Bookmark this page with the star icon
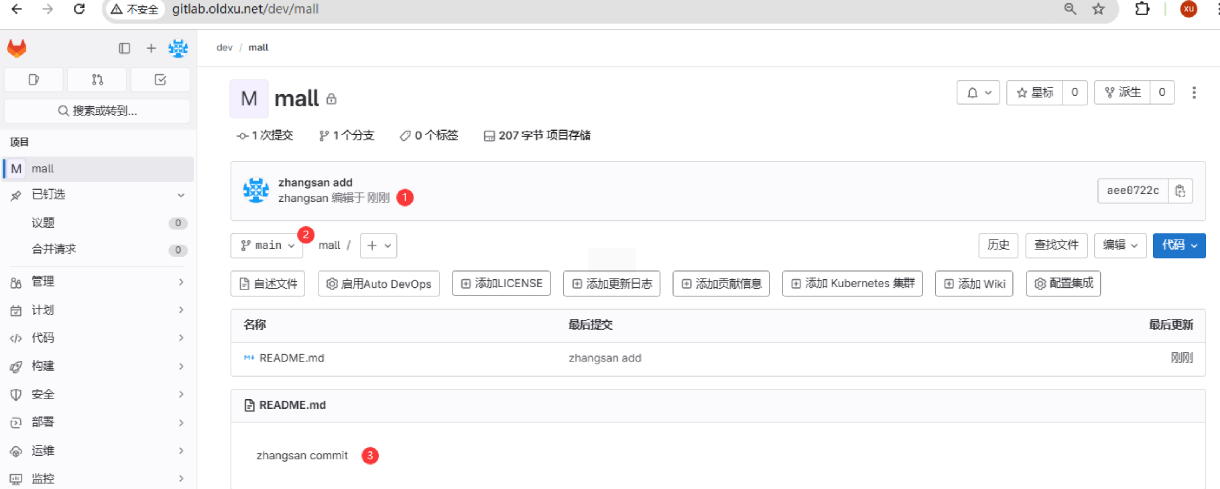The height and width of the screenshot is (489, 1220). [1098, 9]
